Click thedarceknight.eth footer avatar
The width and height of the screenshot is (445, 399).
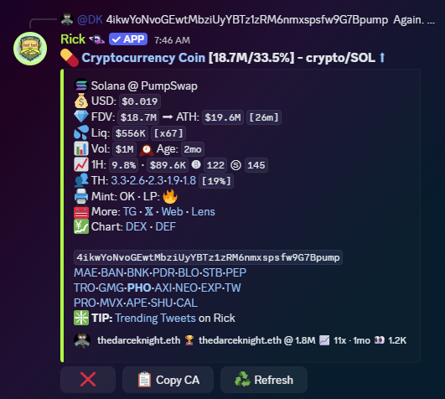point(82,340)
